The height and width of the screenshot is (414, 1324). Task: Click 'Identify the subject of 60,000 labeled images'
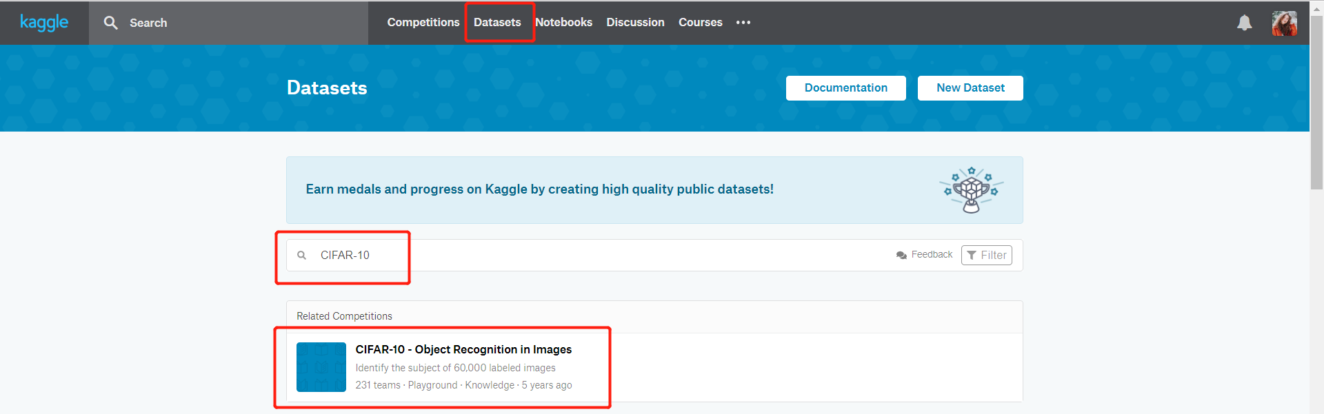pyautogui.click(x=455, y=368)
